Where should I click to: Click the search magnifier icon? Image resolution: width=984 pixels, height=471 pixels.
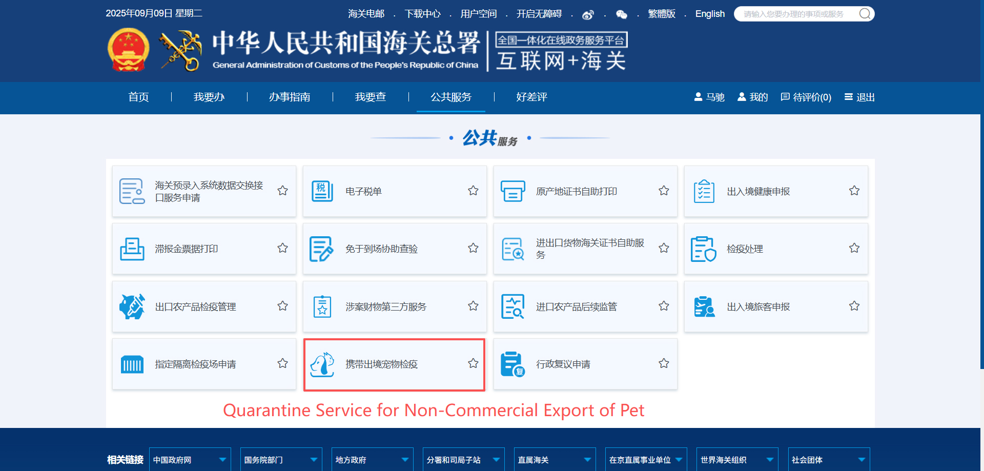tap(865, 14)
